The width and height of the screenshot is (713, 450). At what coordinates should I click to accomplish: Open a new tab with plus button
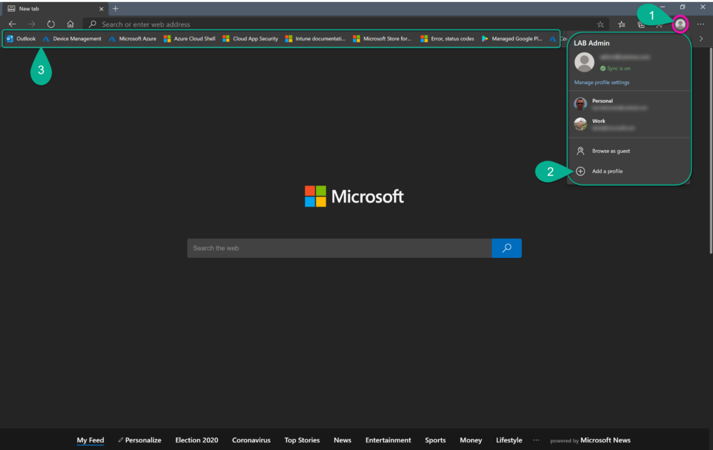(x=116, y=8)
